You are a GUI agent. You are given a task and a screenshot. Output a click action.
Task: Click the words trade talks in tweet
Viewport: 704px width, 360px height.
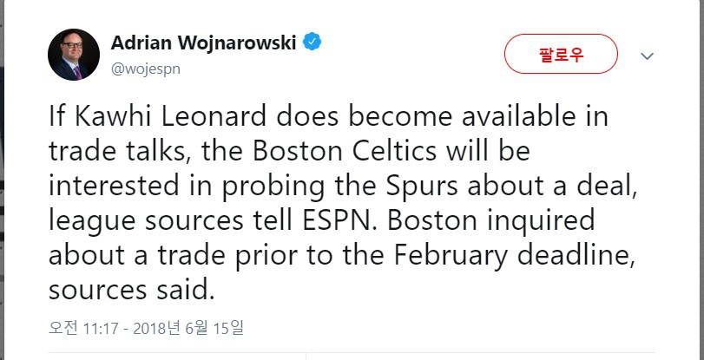point(118,151)
